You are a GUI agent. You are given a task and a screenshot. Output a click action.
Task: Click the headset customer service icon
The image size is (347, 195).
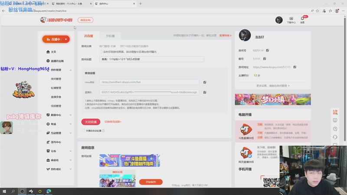click(335, 137)
